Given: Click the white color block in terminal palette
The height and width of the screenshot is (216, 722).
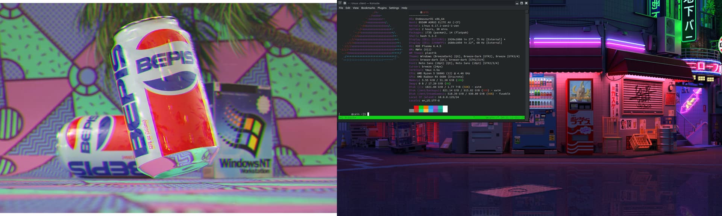Looking at the screenshot, I should point(445,109).
